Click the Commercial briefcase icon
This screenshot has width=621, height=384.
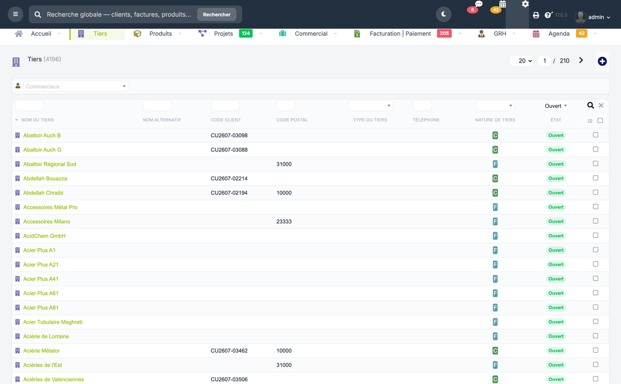tap(283, 34)
